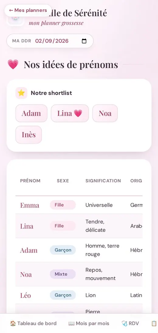158x333 pixels.
Task: Click the Mixte badge on the Noa row
Action: (x=63, y=274)
